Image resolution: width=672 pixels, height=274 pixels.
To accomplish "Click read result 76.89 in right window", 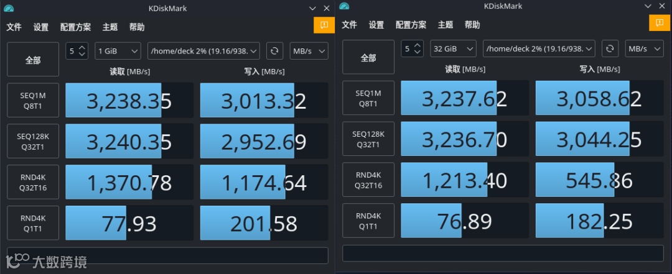I will coord(465,221).
